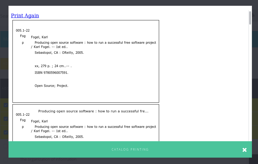The height and width of the screenshot is (164, 258).
Task: Click first card's Sebastopol, CA publisher line
Action: pos(59,53)
